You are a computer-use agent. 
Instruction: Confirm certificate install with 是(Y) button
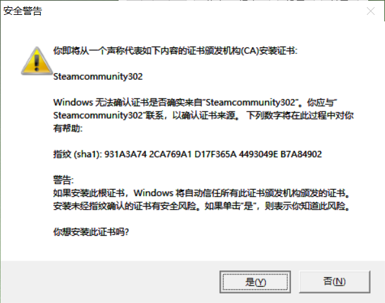pyautogui.click(x=255, y=282)
